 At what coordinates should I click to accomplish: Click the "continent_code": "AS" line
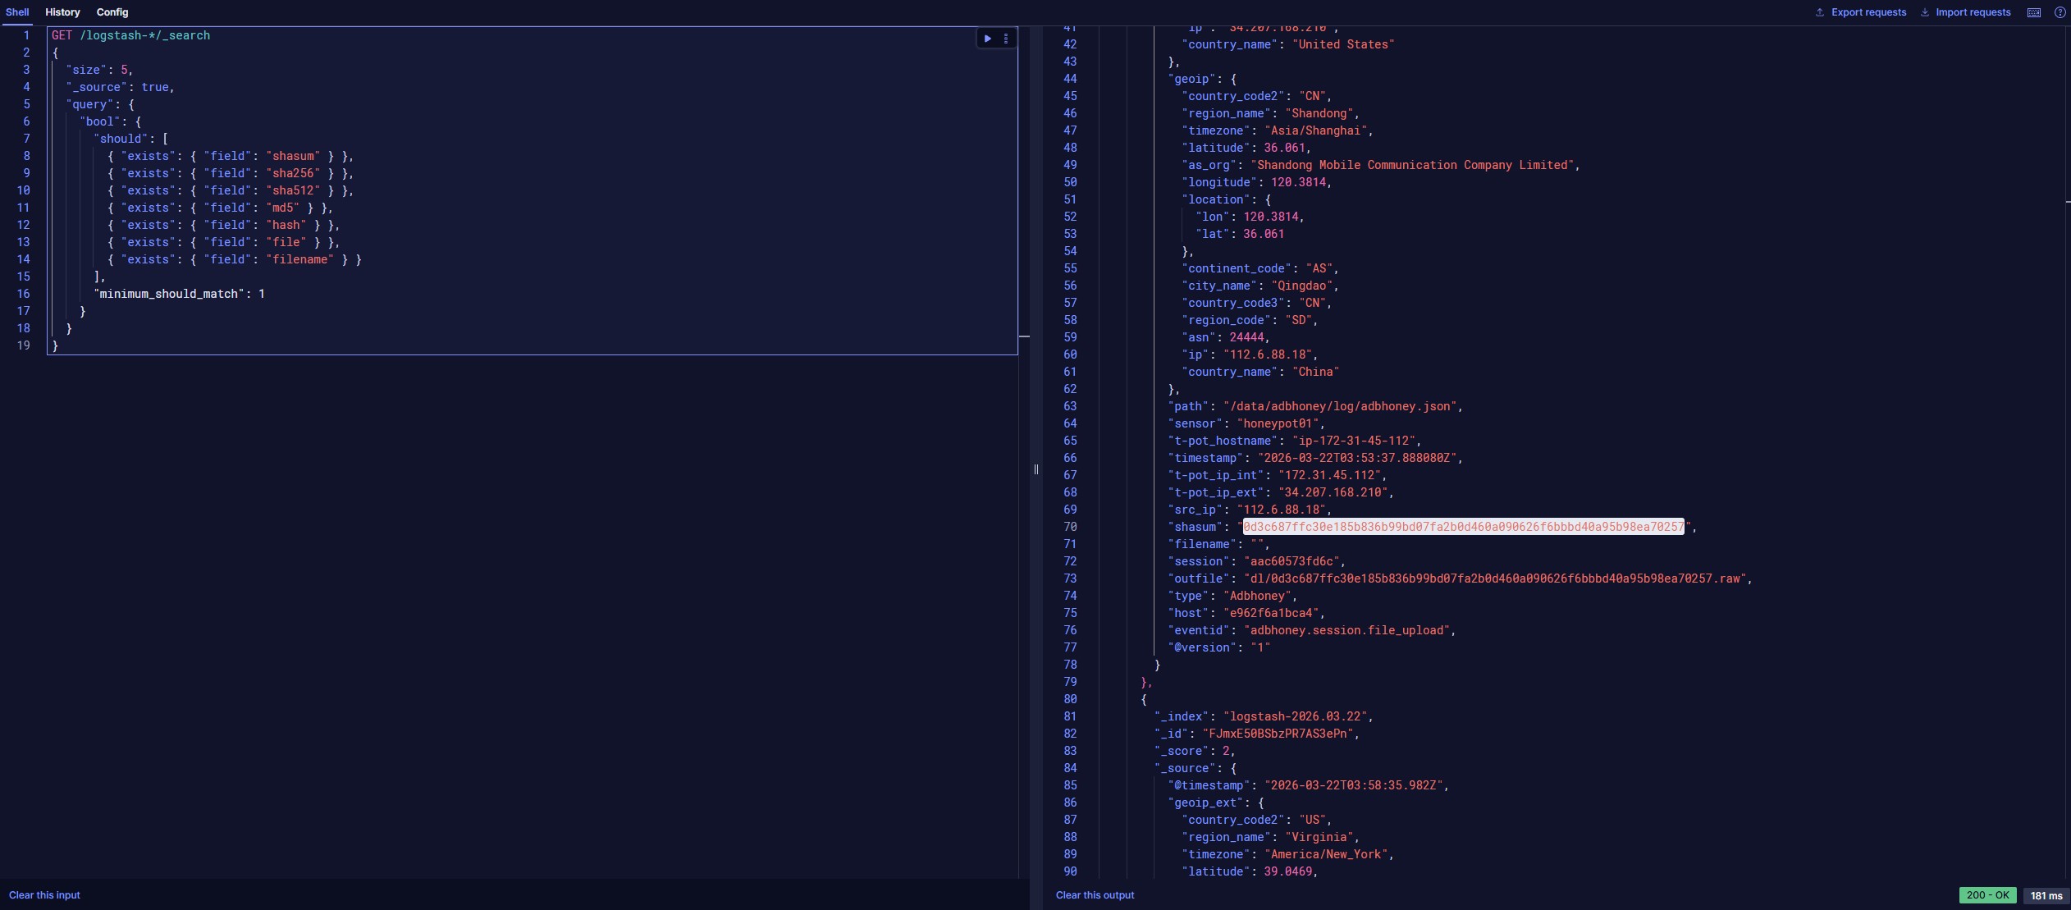[x=1260, y=268]
